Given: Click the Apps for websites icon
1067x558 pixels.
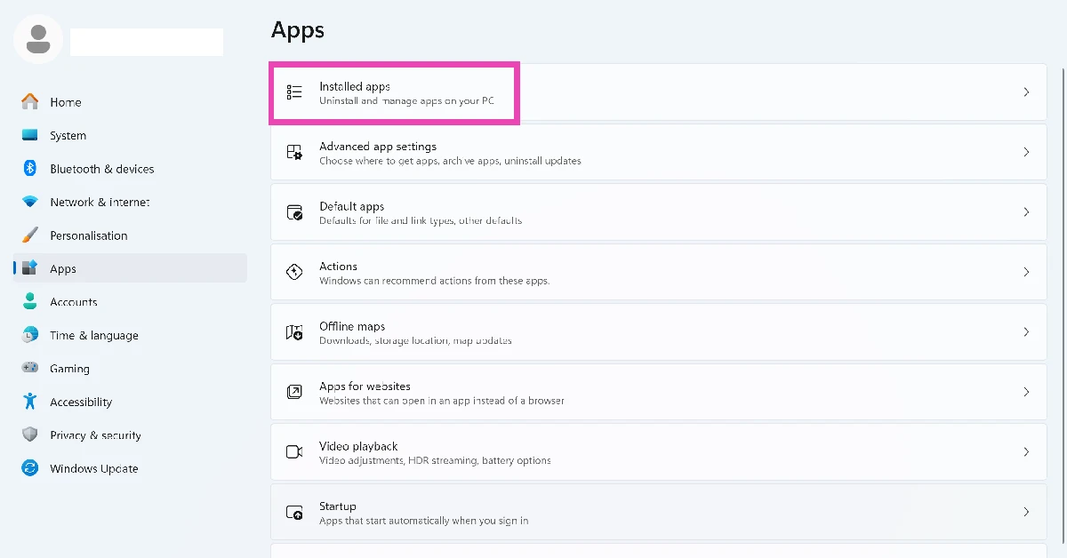Looking at the screenshot, I should pos(294,391).
